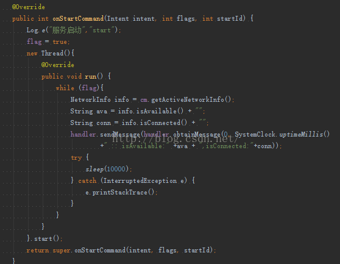Image resolution: width=340 pixels, height=264 pixels.
Task: Click the 'flag = true;' assignment line
Action: click(x=48, y=41)
